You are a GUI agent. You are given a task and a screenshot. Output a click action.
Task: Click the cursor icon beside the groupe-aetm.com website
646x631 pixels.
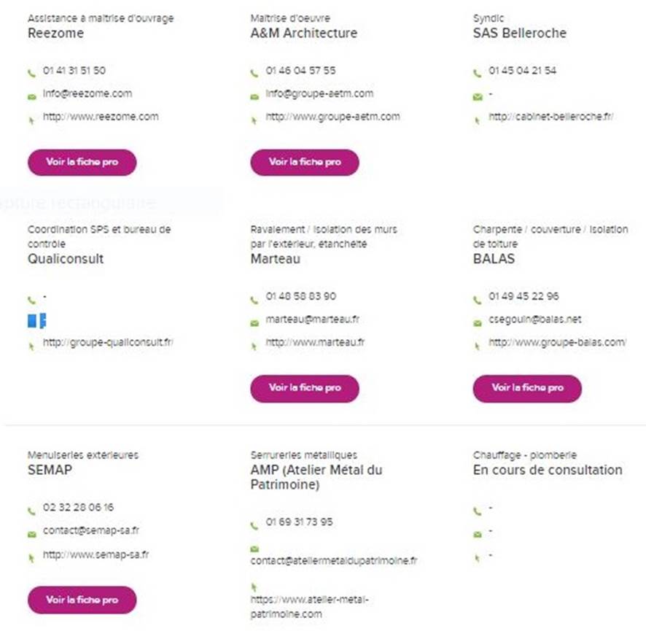[x=254, y=120]
